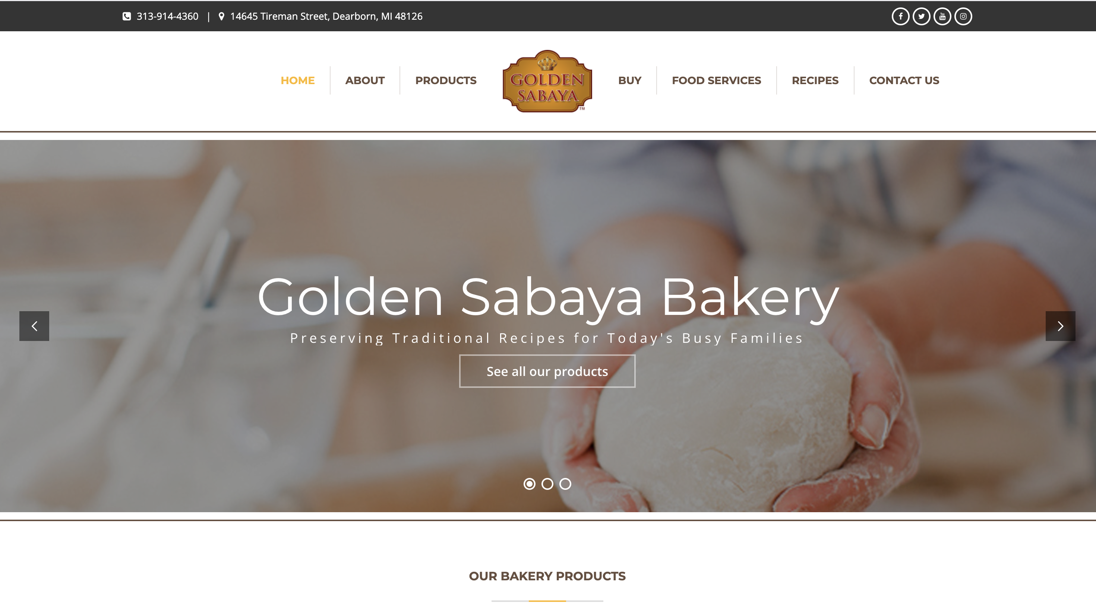
Task: Go to the About page
Action: 364,80
